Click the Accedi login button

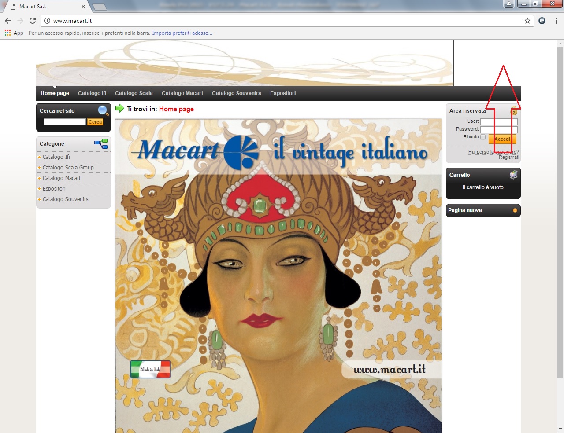pyautogui.click(x=502, y=139)
